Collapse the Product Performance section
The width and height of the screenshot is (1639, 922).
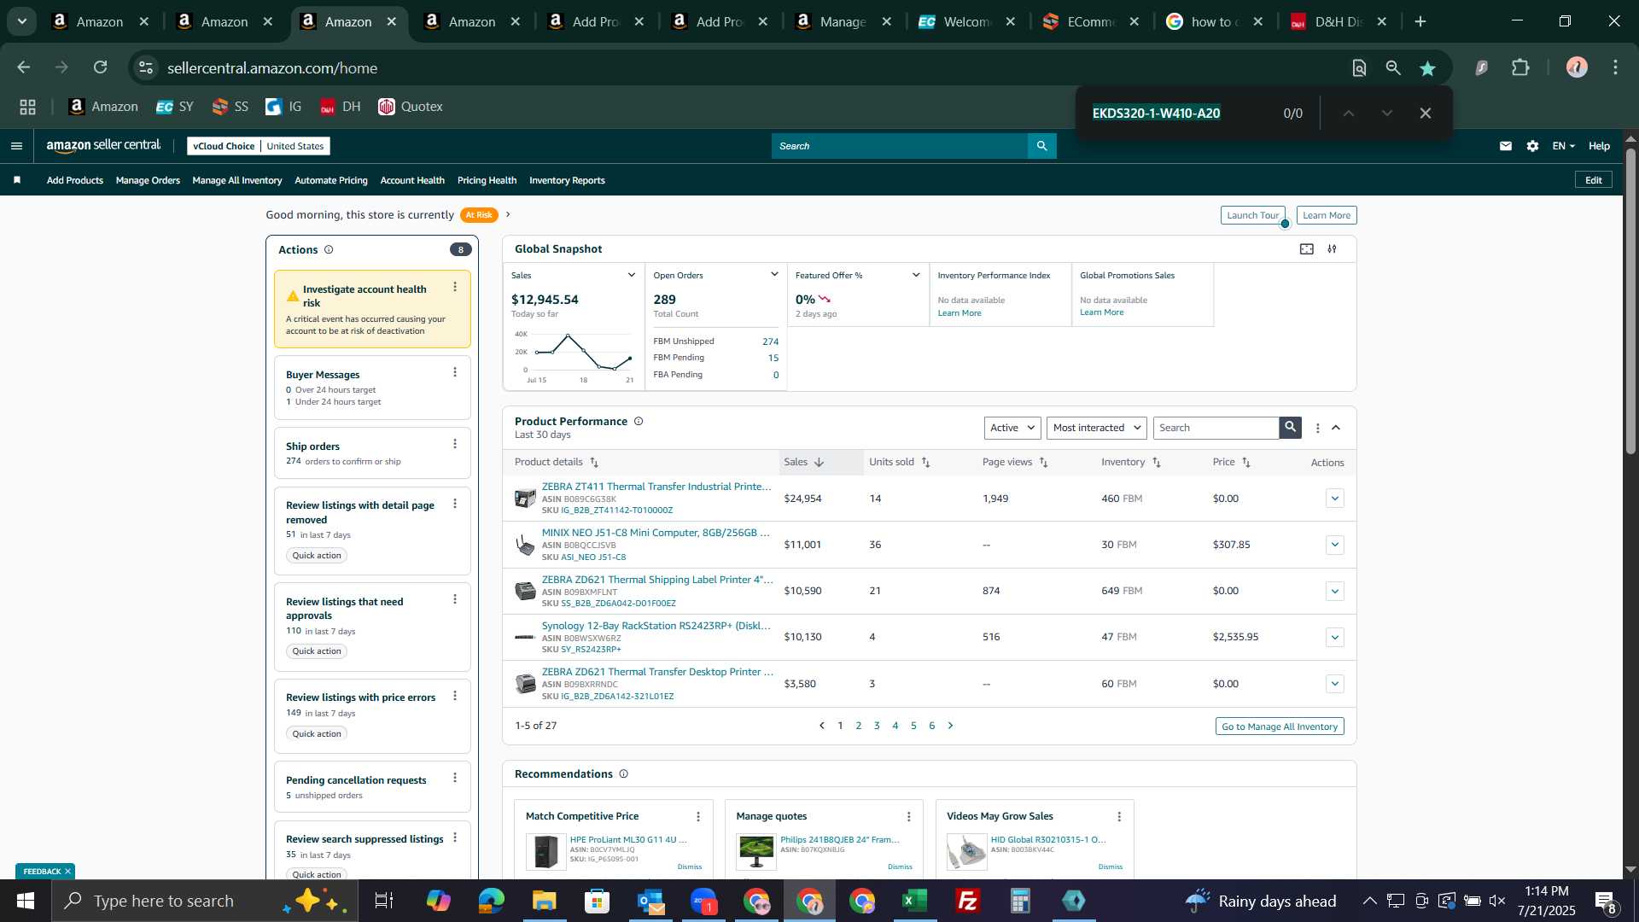(x=1337, y=428)
